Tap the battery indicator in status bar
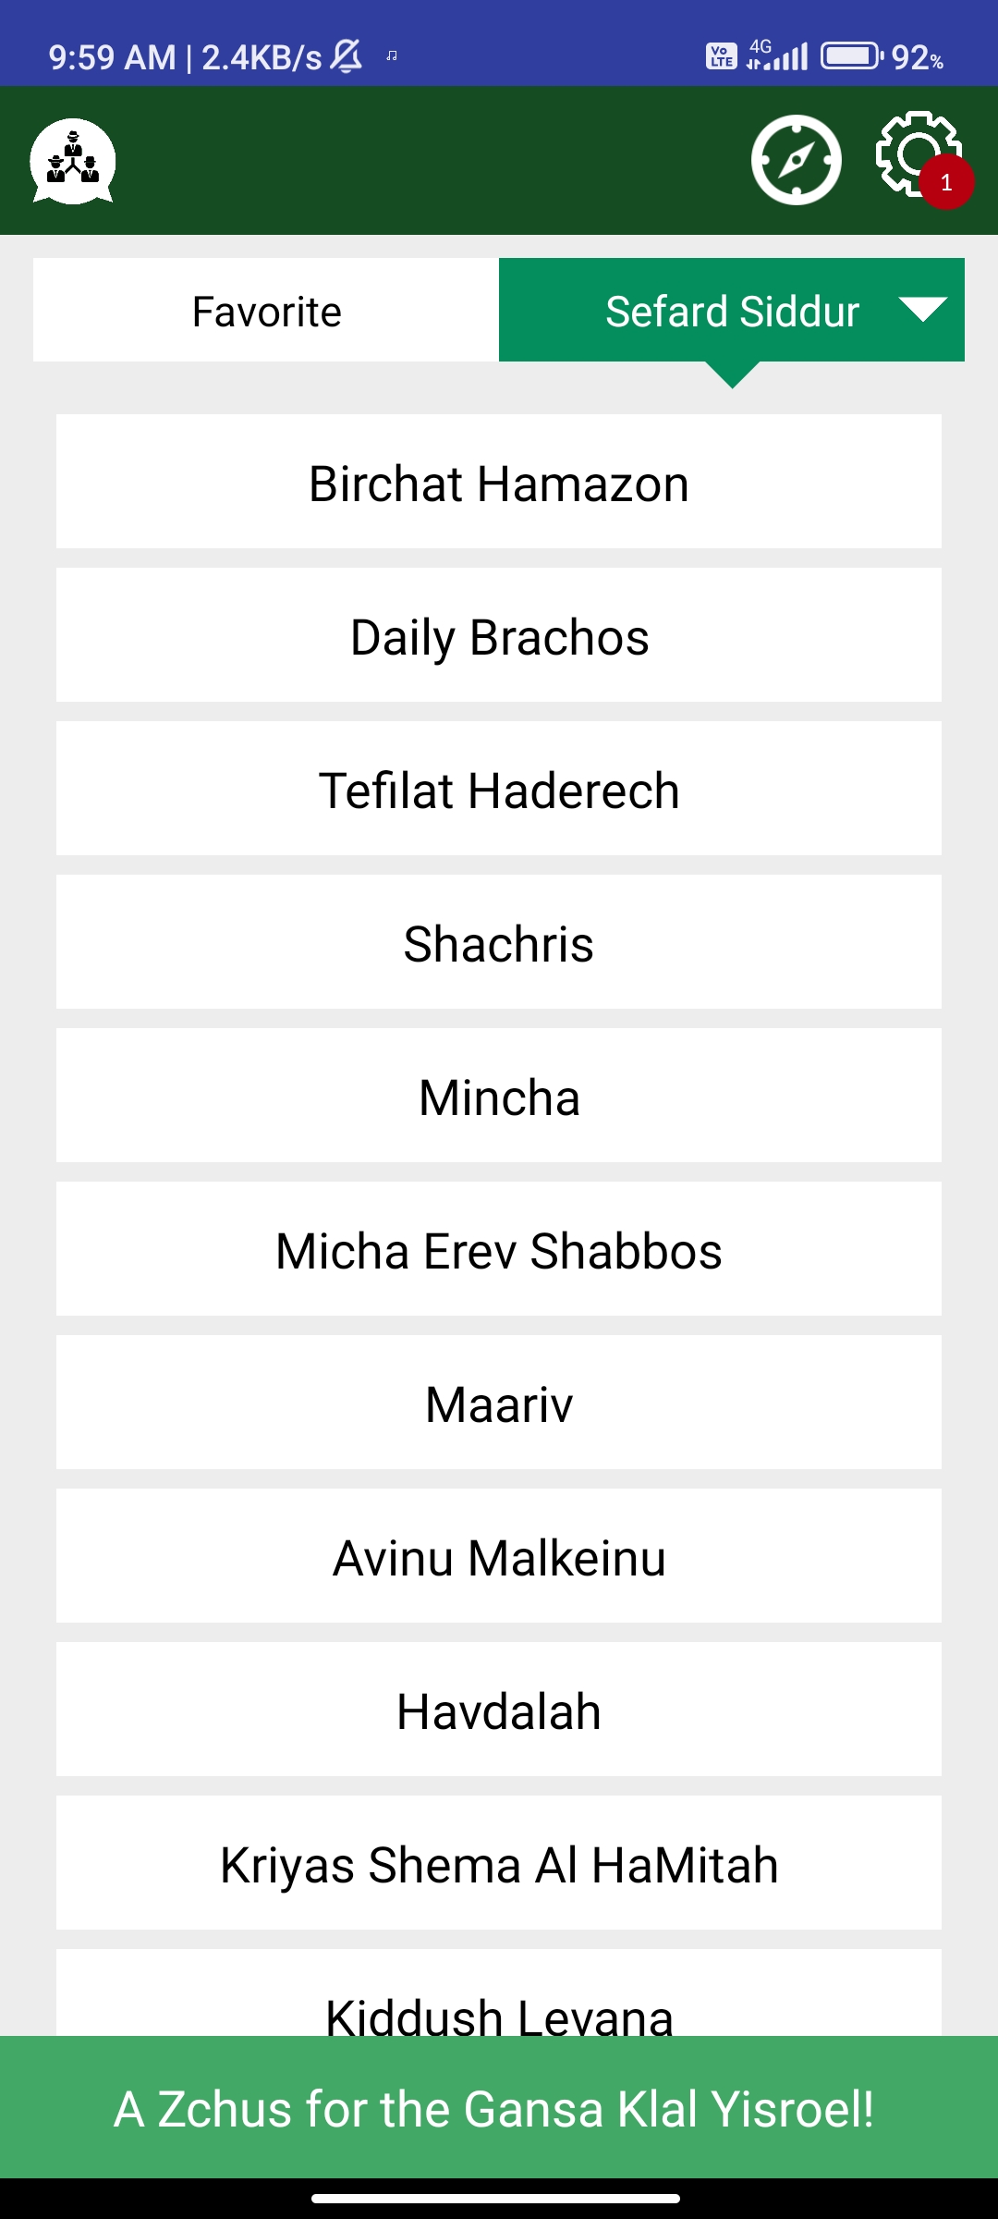This screenshot has height=2219, width=998. pos(851,56)
